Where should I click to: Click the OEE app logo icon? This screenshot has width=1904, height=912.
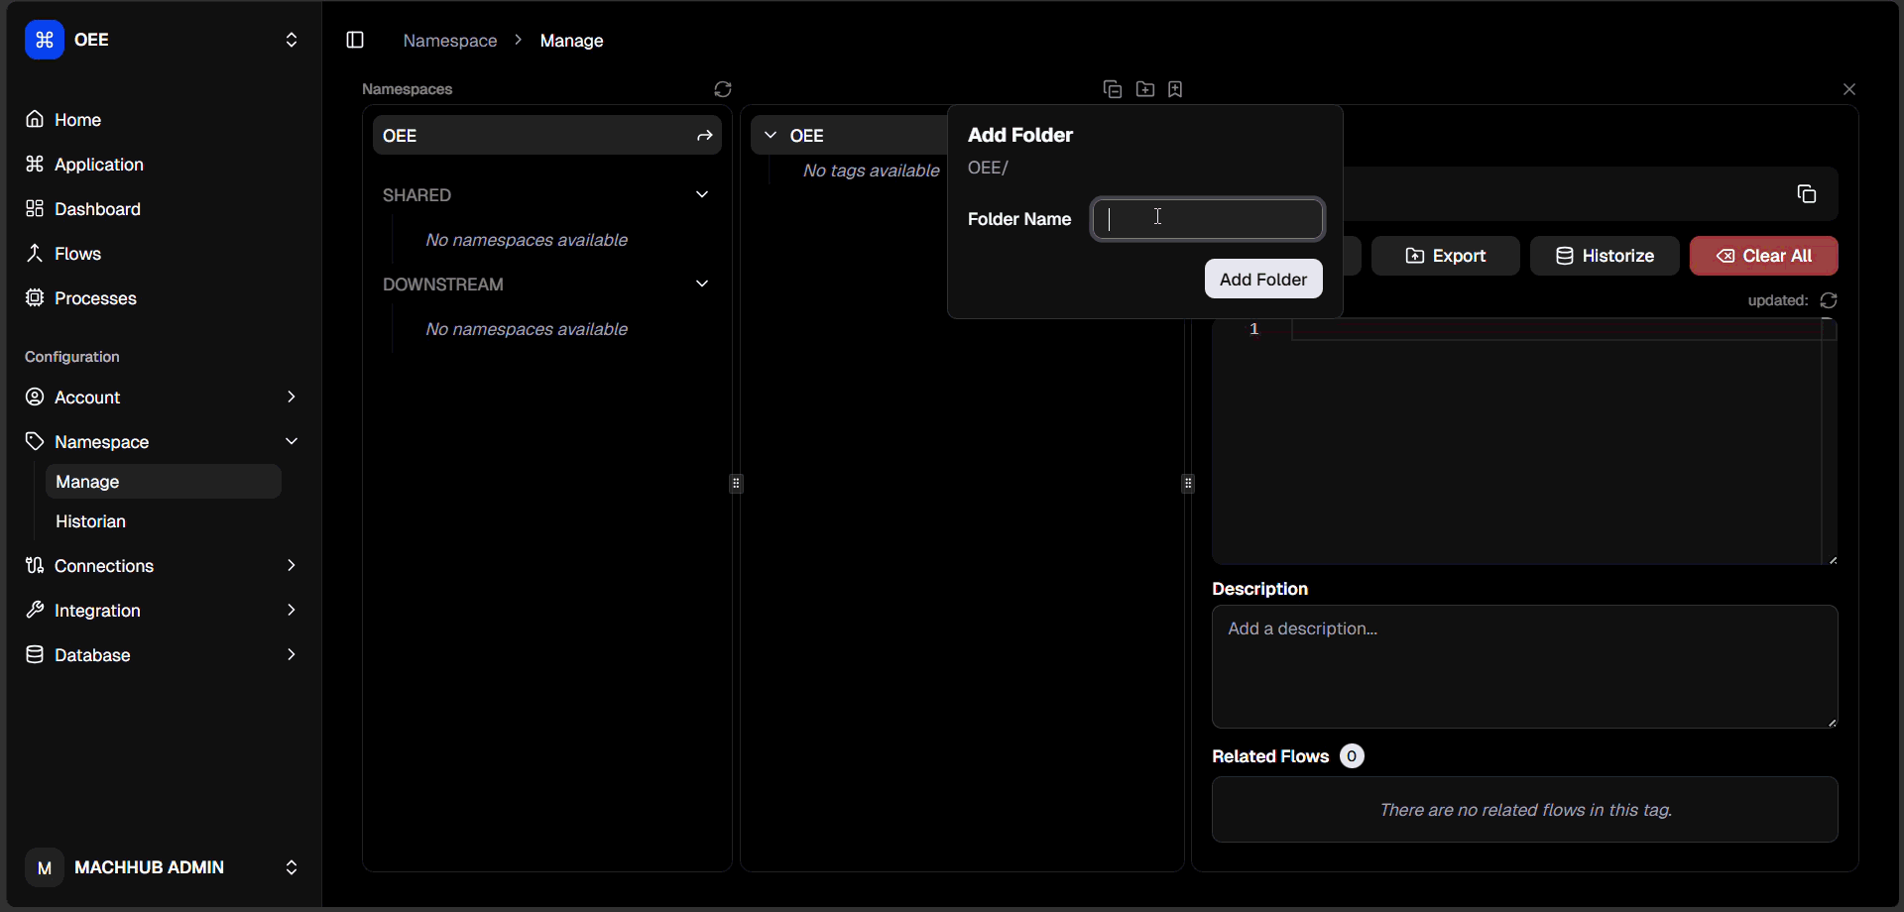coord(45,40)
